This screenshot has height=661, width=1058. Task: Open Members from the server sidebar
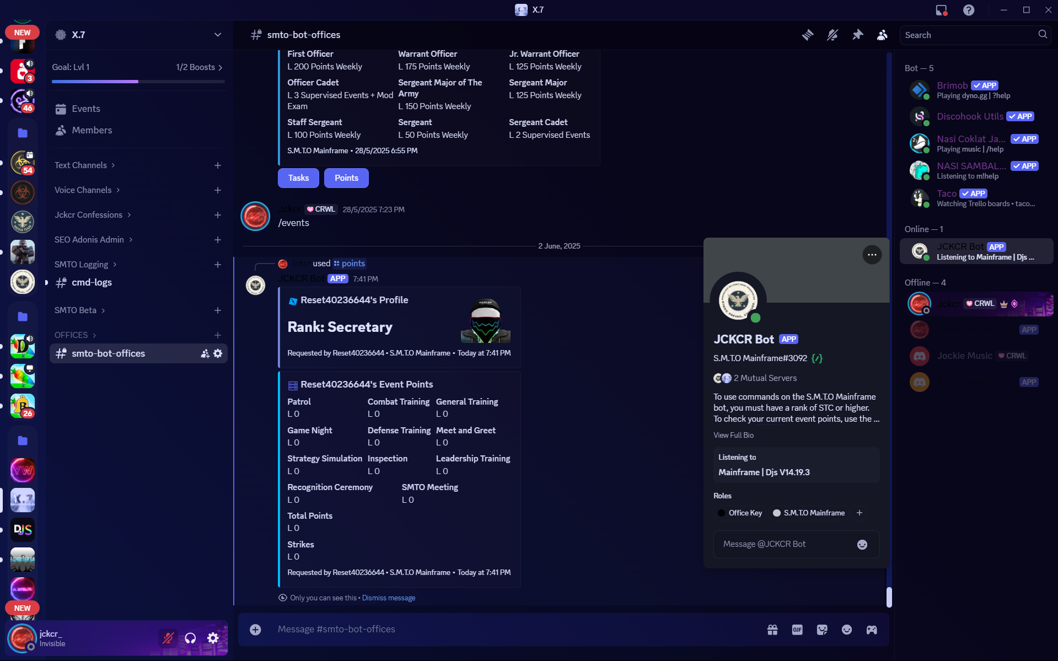pyautogui.click(x=91, y=130)
